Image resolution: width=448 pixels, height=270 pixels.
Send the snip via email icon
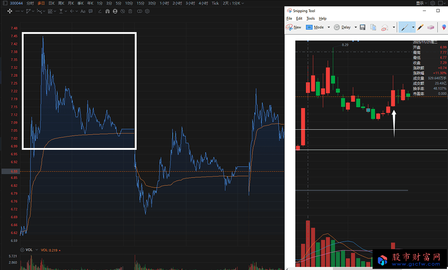pyautogui.click(x=385, y=27)
